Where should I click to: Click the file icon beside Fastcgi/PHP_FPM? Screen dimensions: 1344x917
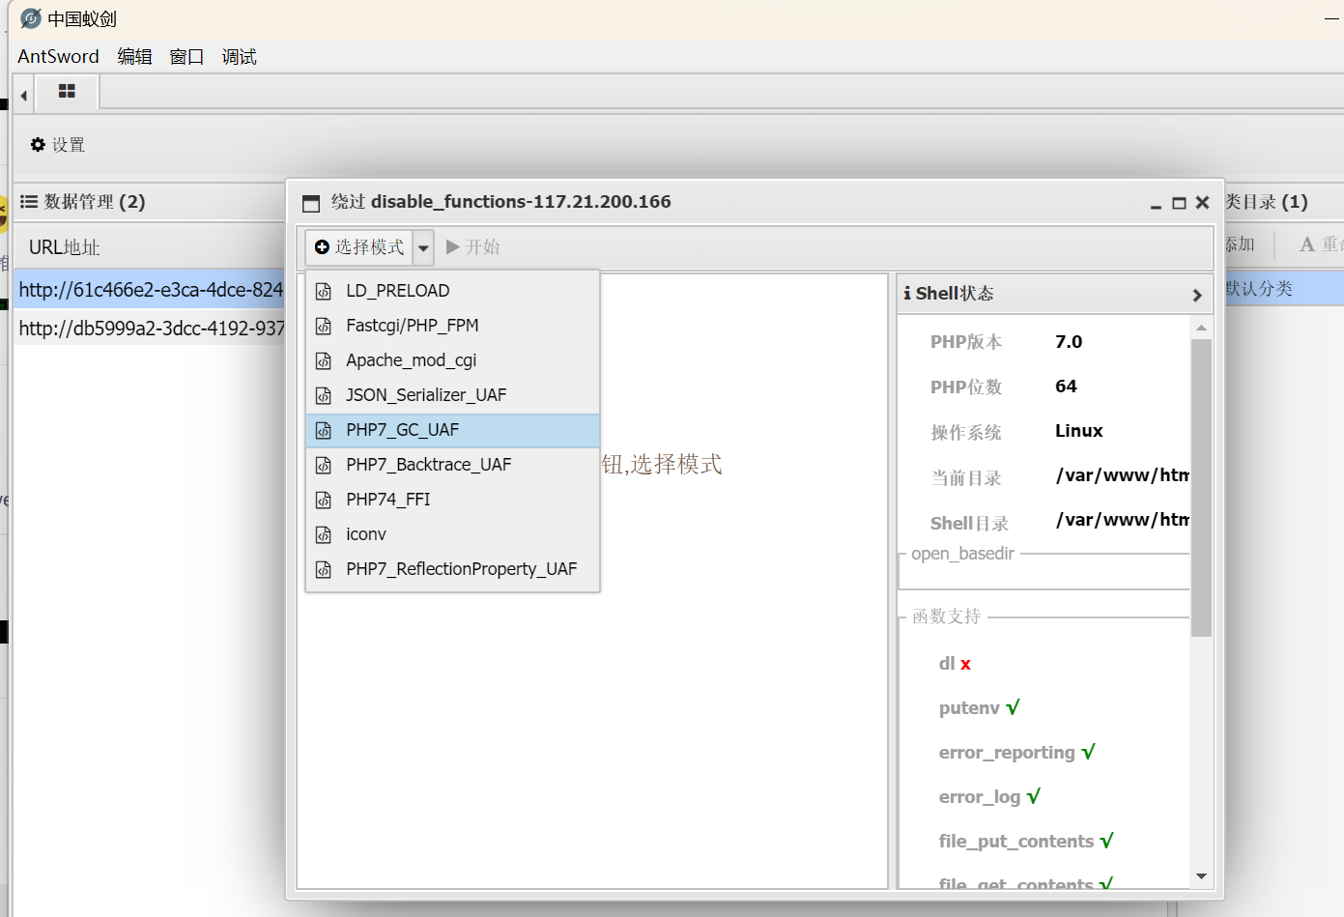click(324, 326)
